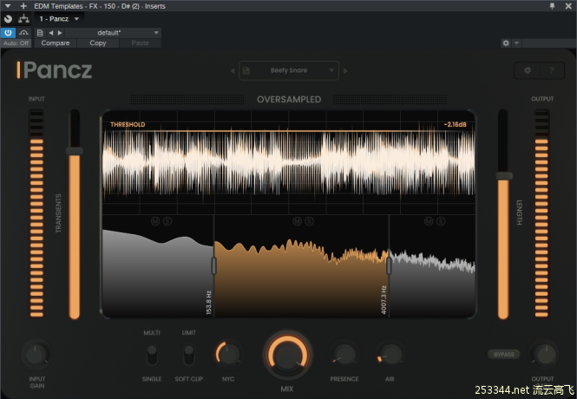Click the plus icon in title bar
The width and height of the screenshot is (577, 399).
click(x=23, y=6)
